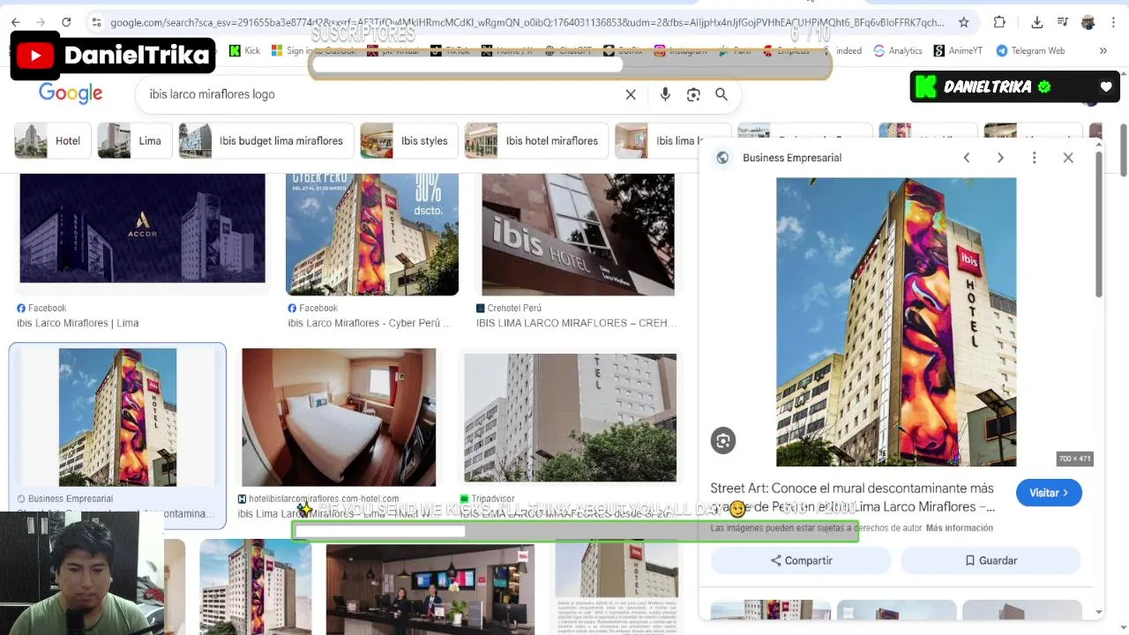The width and height of the screenshot is (1129, 635).
Task: Filter by Lima chip
Action: [134, 141]
